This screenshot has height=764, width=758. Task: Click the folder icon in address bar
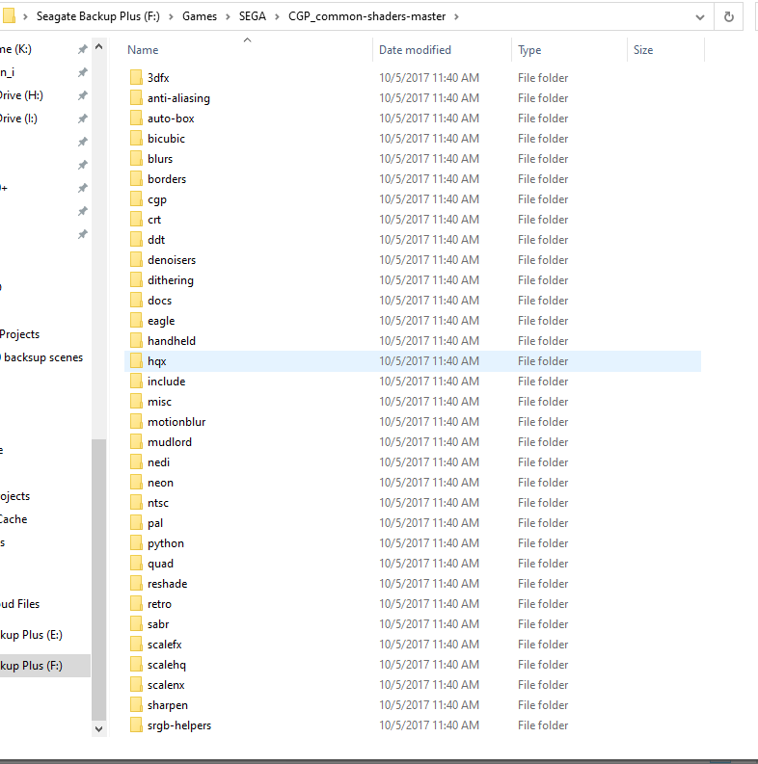pos(9,16)
